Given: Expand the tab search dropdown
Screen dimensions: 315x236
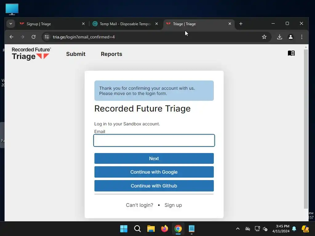Looking at the screenshot, I should tap(11, 24).
